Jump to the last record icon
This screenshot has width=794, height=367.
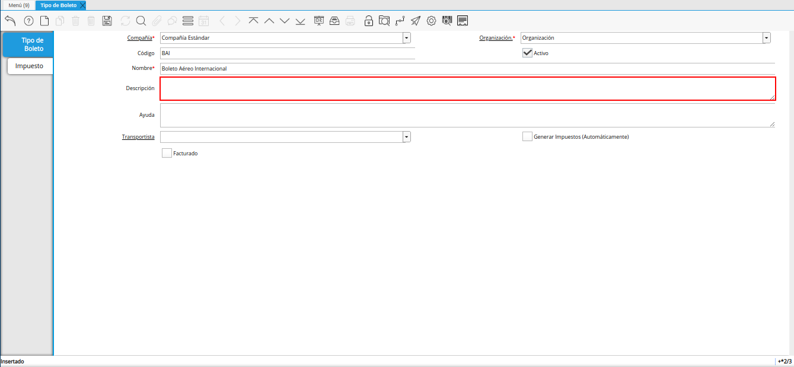click(300, 21)
